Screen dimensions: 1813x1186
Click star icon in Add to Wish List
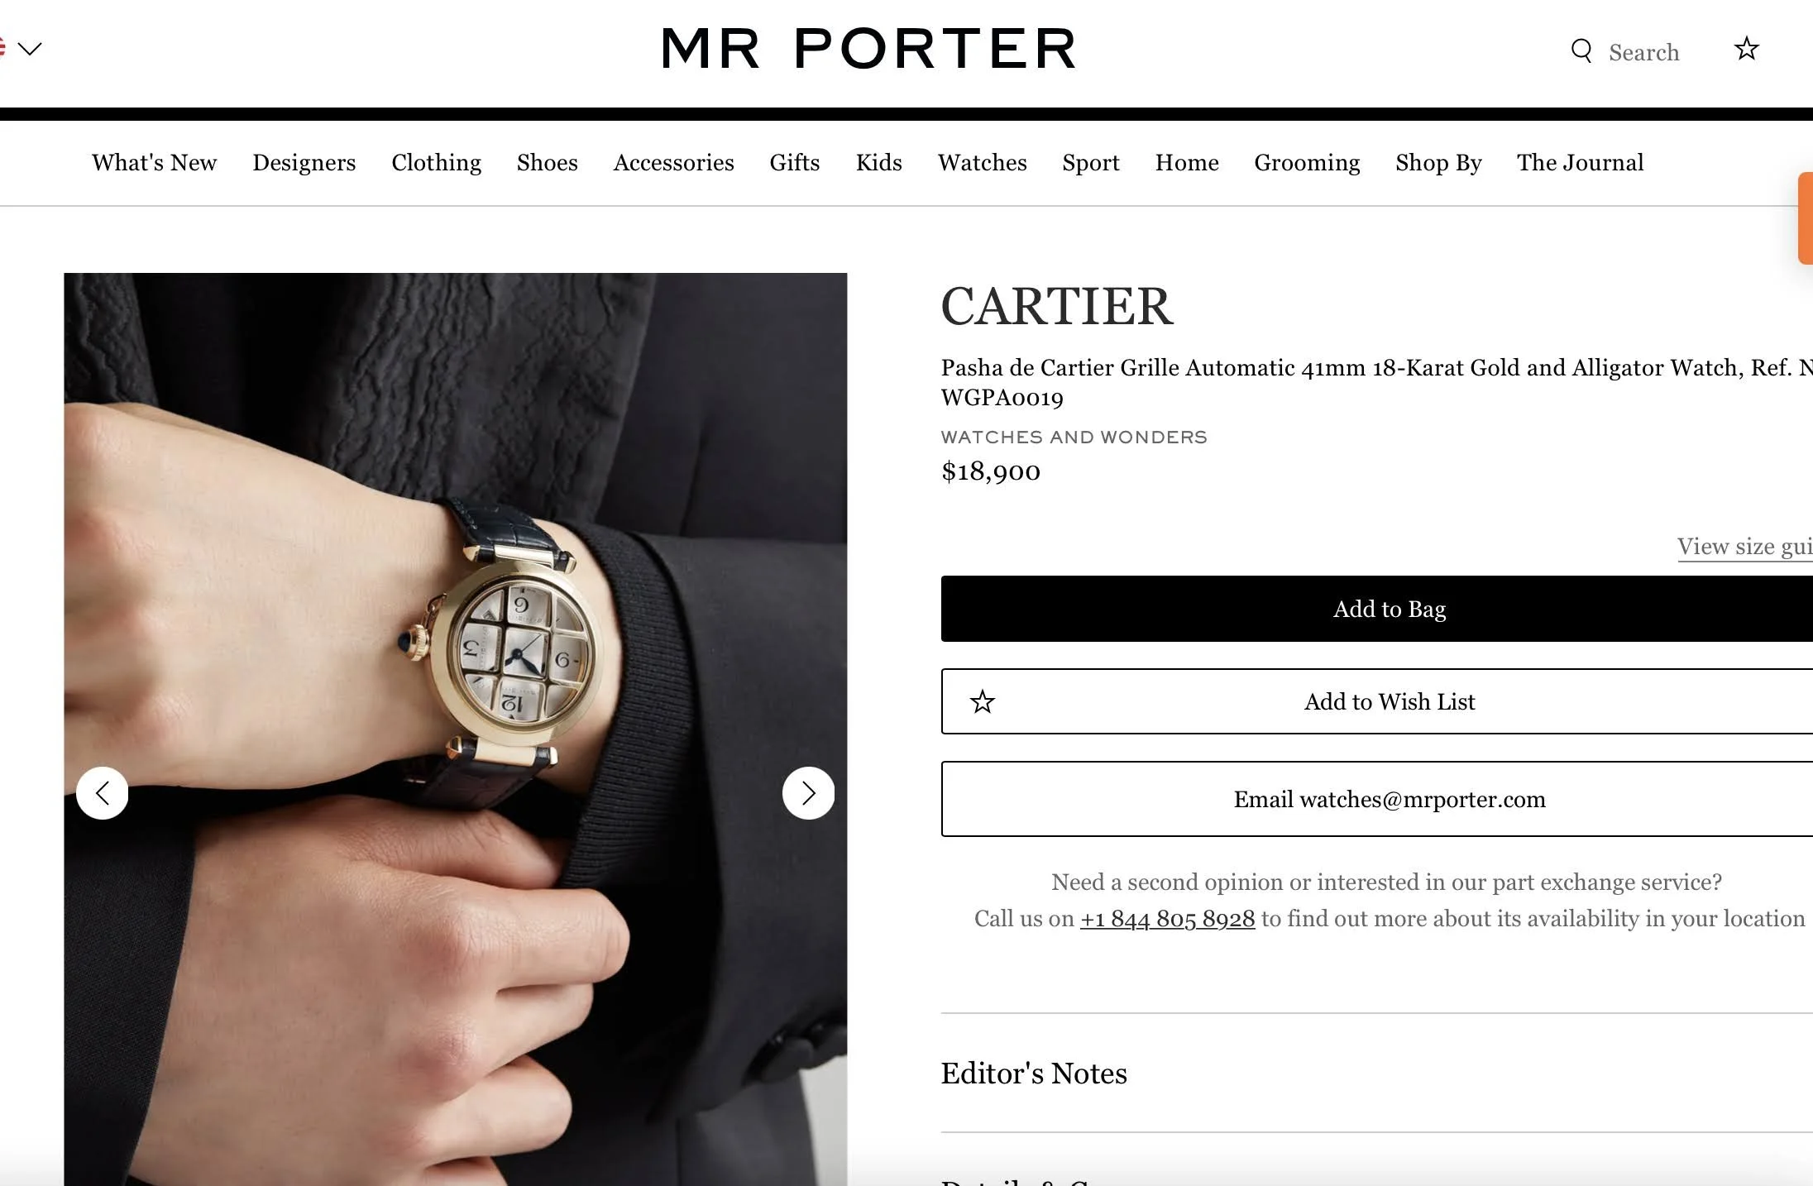pyautogui.click(x=983, y=702)
